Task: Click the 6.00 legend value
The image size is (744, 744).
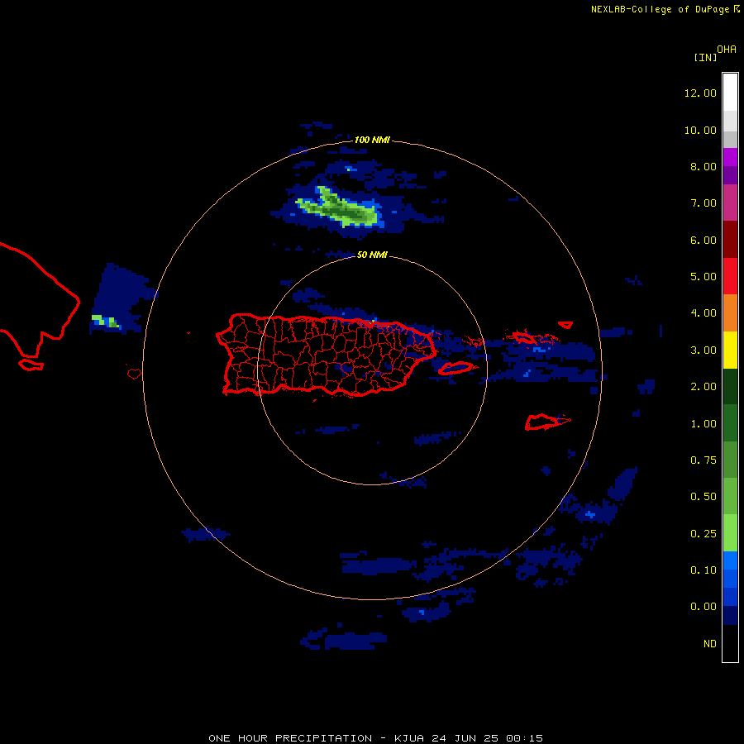Action: coord(703,240)
